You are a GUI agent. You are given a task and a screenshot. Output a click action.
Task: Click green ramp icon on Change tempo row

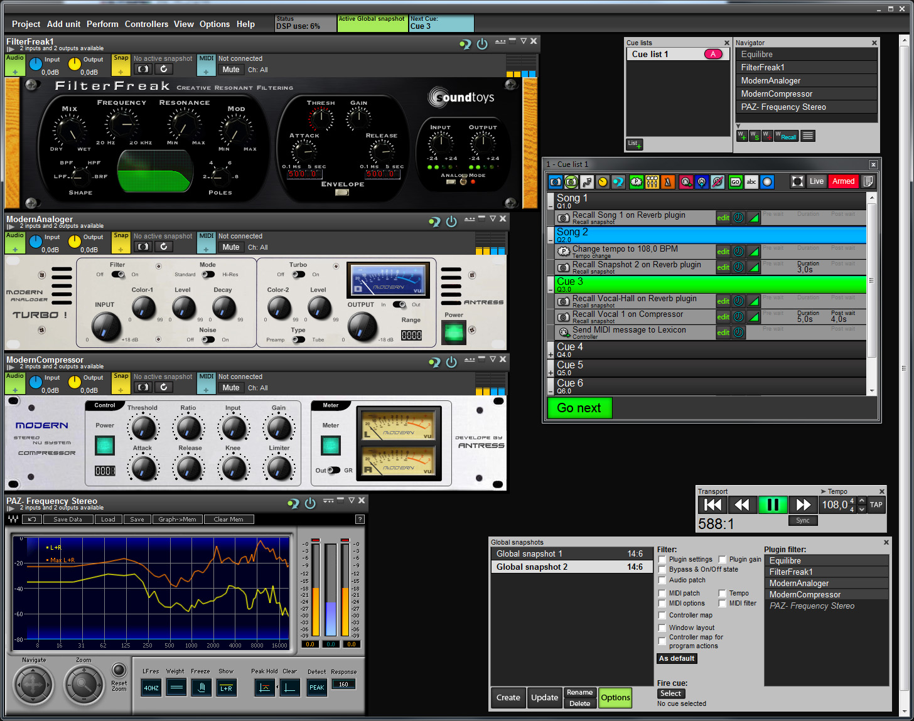[754, 252]
